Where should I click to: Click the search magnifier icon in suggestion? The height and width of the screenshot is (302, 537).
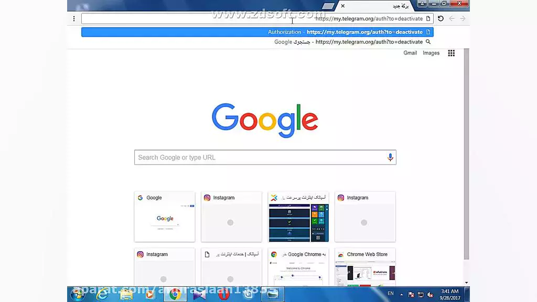[x=428, y=42]
